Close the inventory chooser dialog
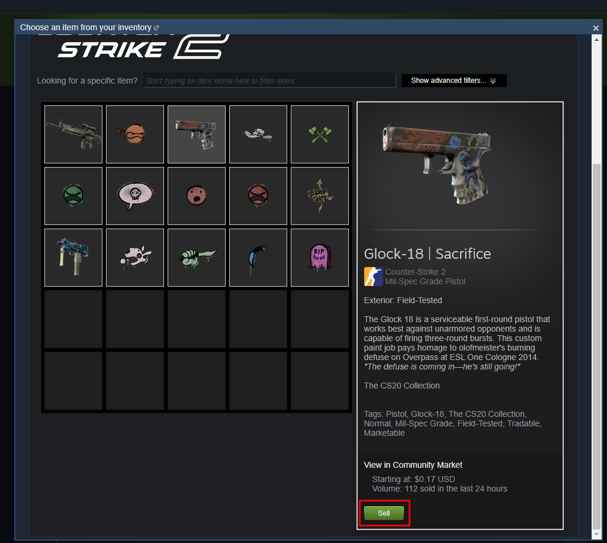 (x=596, y=28)
